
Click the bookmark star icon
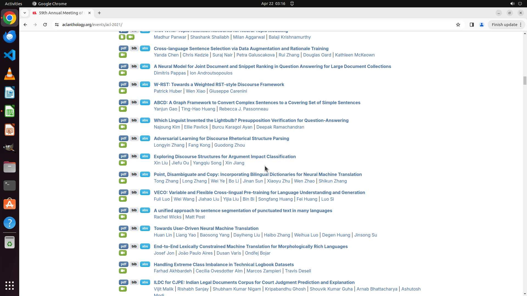coord(458,25)
